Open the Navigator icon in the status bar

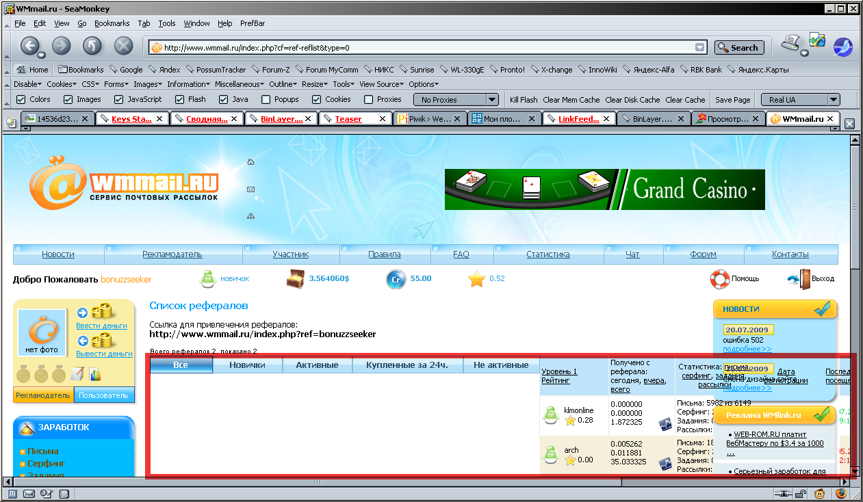(x=12, y=493)
